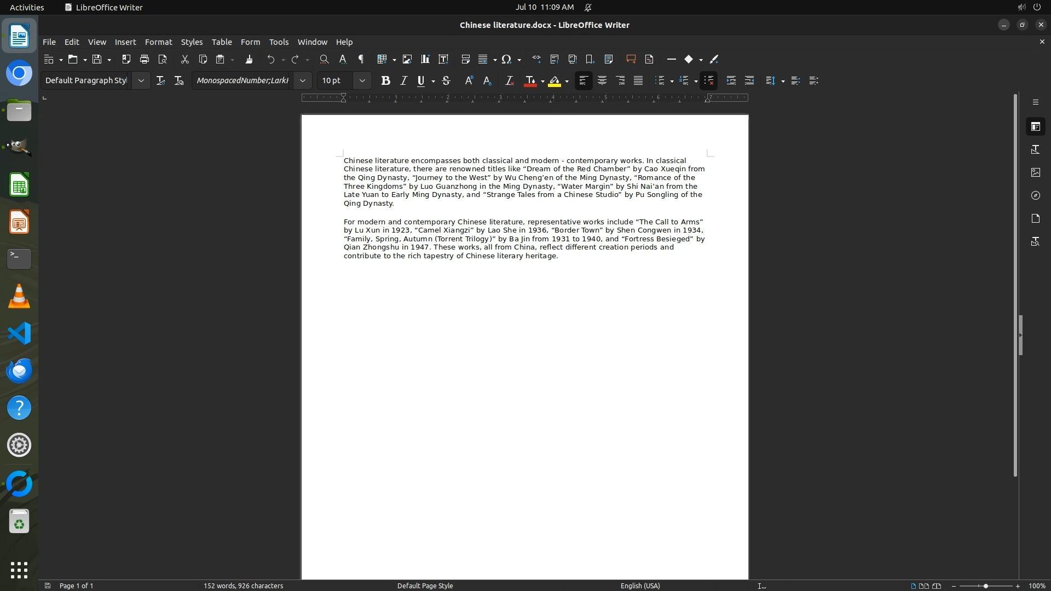Image resolution: width=1051 pixels, height=591 pixels.
Task: Click the Print icon in toolbar
Action: coord(145,59)
